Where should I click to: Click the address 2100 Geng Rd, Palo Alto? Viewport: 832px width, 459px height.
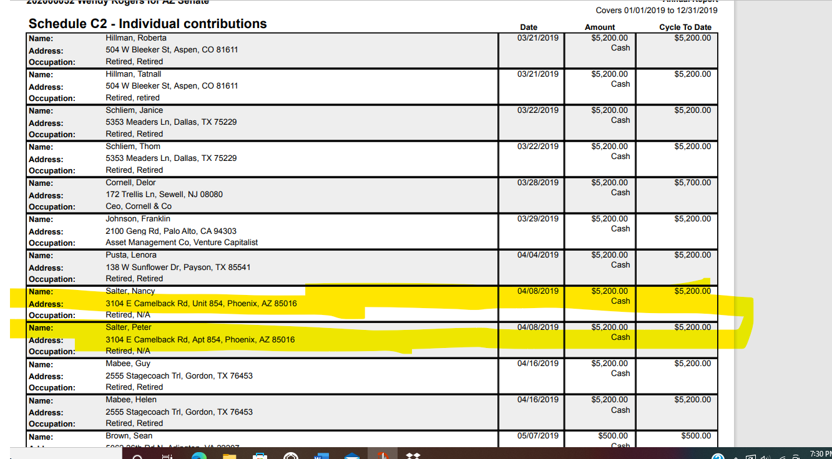coord(171,231)
